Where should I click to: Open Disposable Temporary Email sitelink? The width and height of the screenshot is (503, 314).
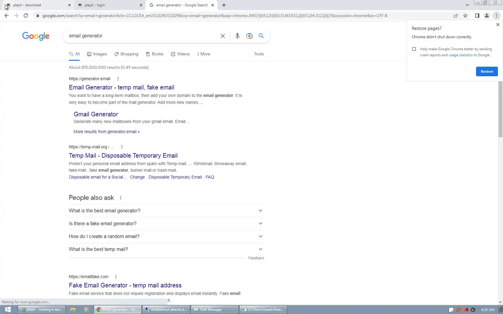[x=175, y=177]
